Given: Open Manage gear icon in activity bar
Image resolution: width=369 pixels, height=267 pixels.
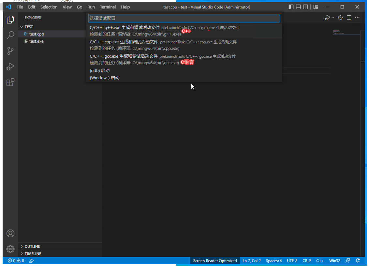Looking at the screenshot, I should pos(10,249).
